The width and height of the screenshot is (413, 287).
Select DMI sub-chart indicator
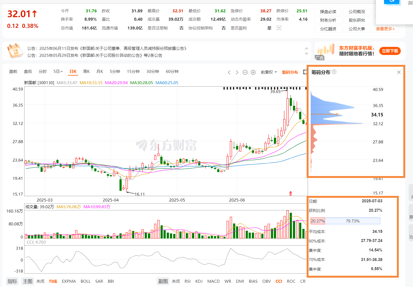tap(240, 281)
